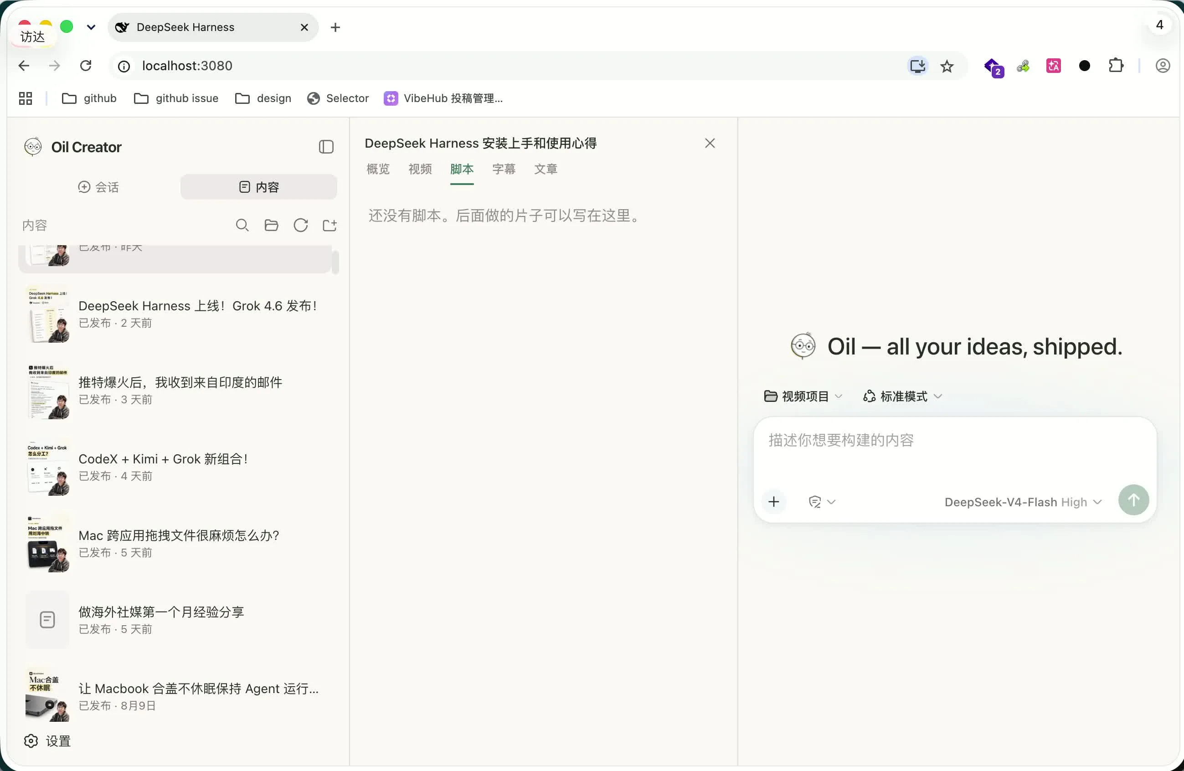Open the Extensions puzzle icon
Viewport: 1184px width, 771px height.
click(x=1116, y=66)
